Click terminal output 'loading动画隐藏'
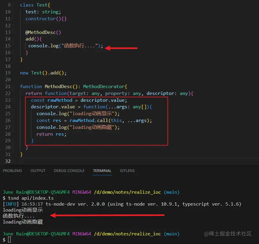The height and width of the screenshot is (244, 259). tap(23, 222)
